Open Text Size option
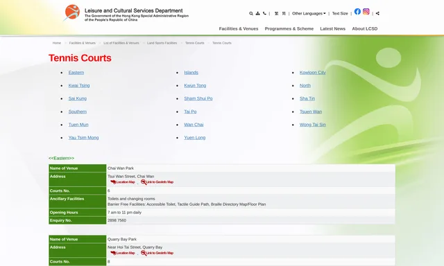 pyautogui.click(x=340, y=13)
